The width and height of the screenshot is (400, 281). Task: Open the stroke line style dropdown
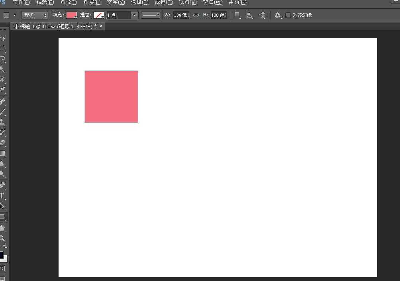point(151,15)
